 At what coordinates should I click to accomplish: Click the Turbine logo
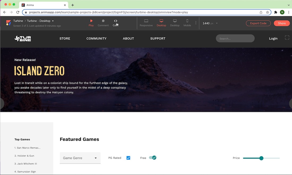click(23, 38)
